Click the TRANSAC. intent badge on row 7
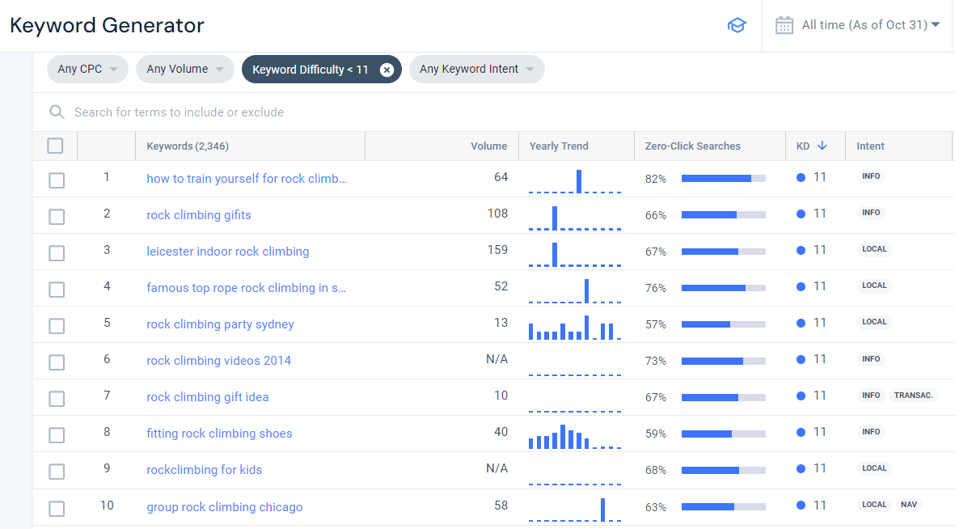 [913, 395]
